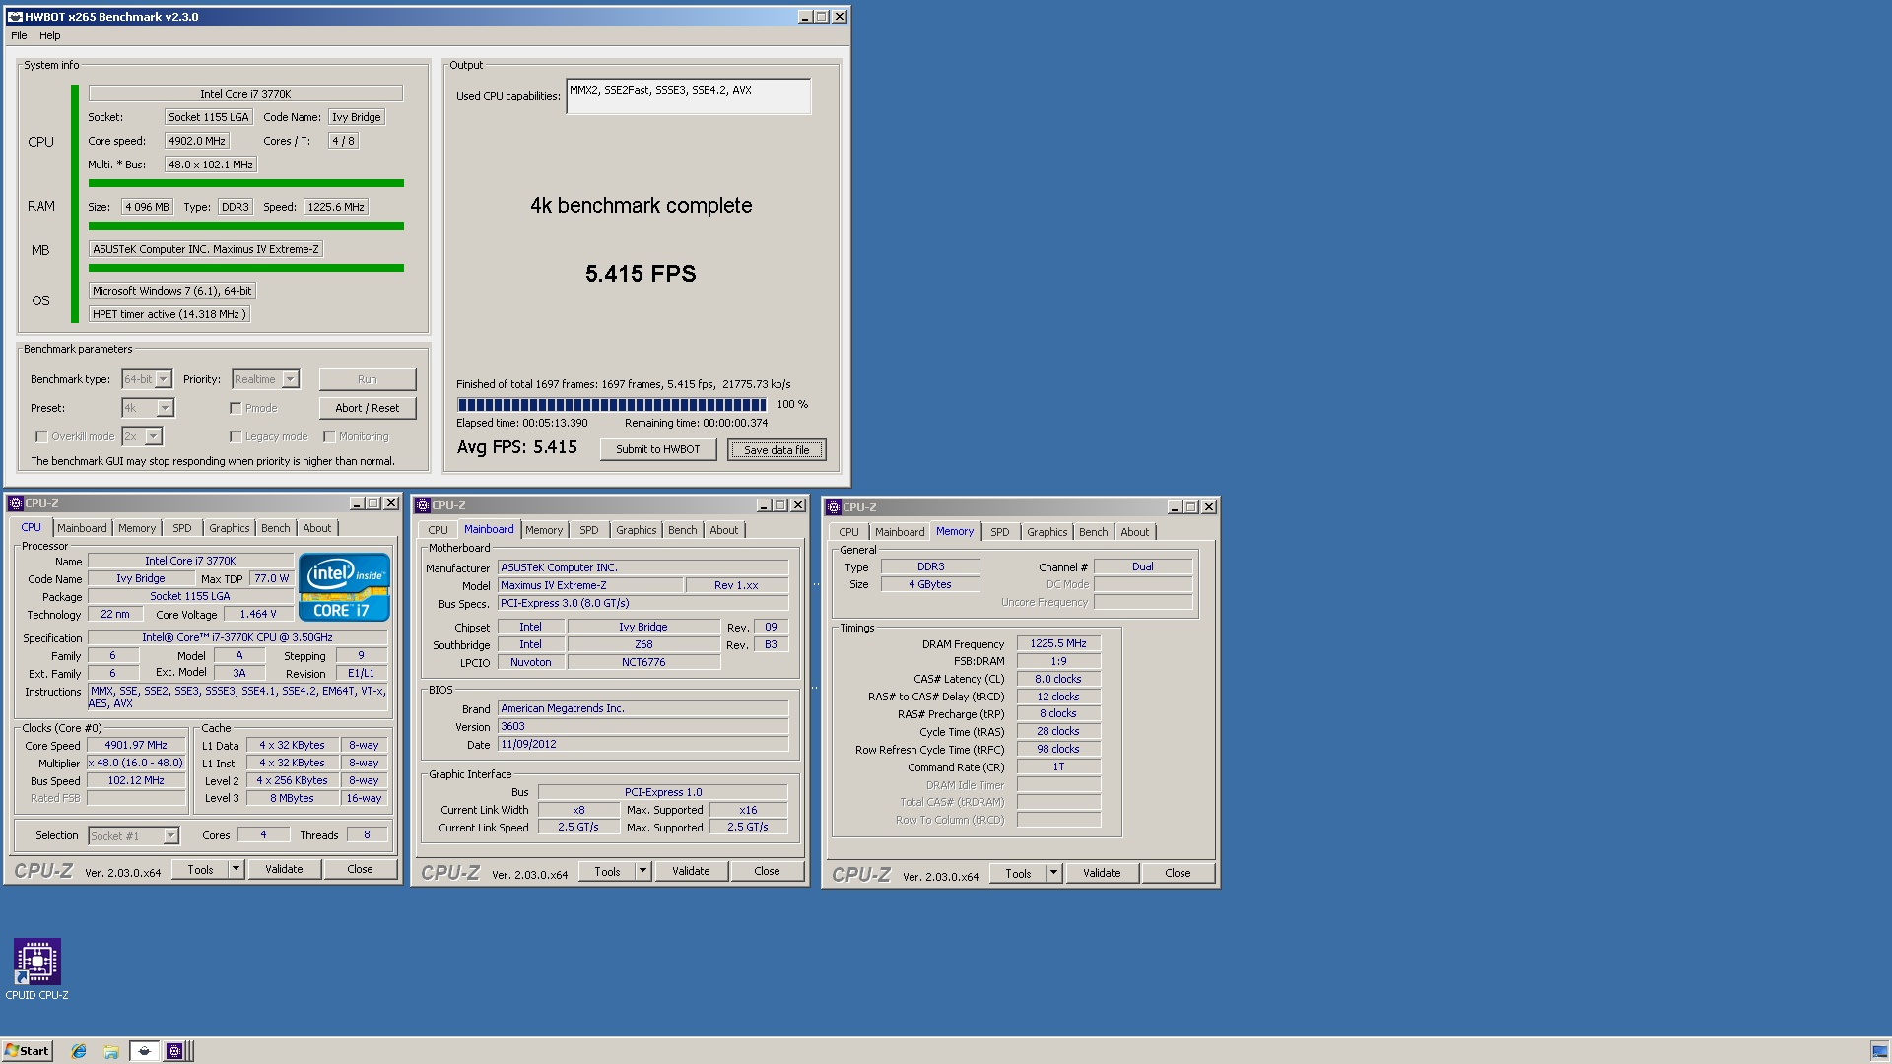Click the CAS# Latency 8.0 clocks value

(1058, 679)
